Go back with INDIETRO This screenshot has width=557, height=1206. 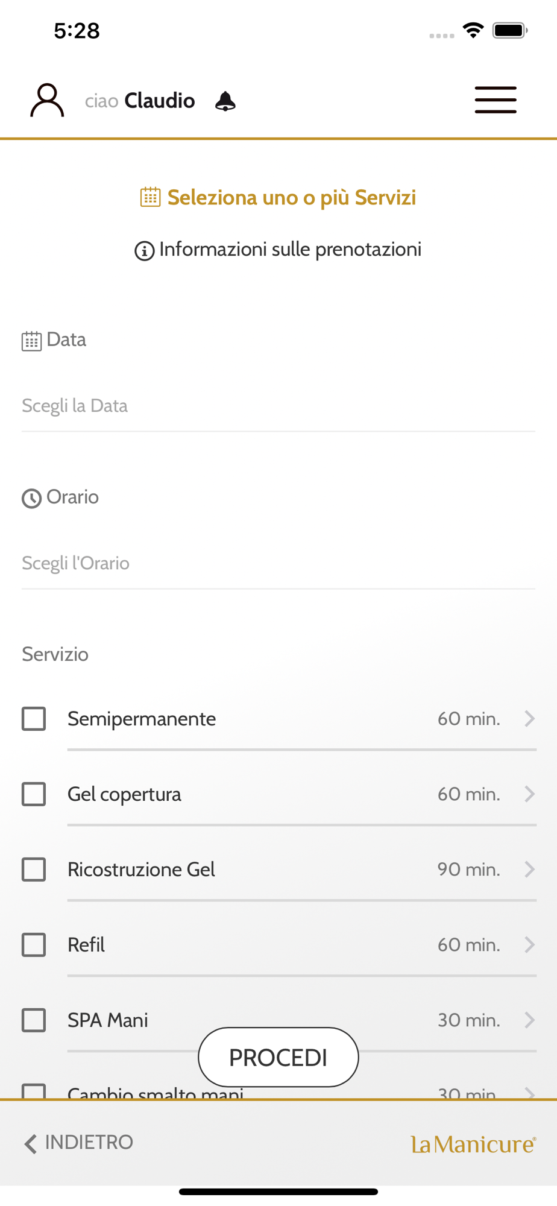point(89,1143)
